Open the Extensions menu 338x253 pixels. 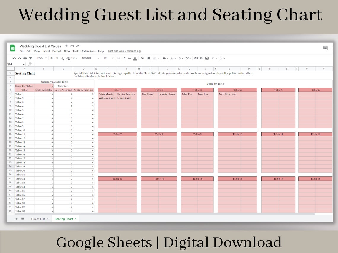pos(88,51)
